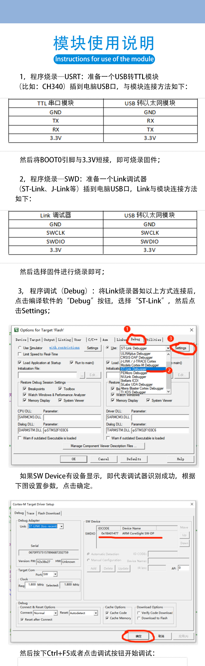This screenshot has width=205, height=666.
Task: Uncheck the Cache Memory checkbox
Action: tap(107, 618)
